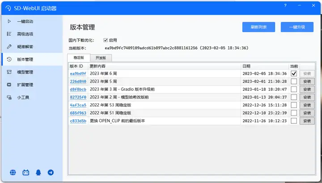Open version link d8f8bcb
This screenshot has height=183, width=322.
(78, 89)
